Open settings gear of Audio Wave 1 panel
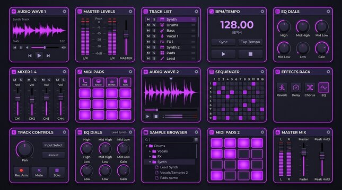Viewport: 342px width, 190px height. 64,11
